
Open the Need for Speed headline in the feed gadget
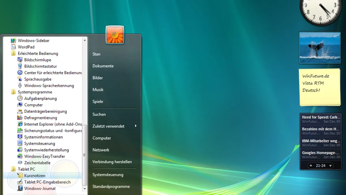pos(321,117)
